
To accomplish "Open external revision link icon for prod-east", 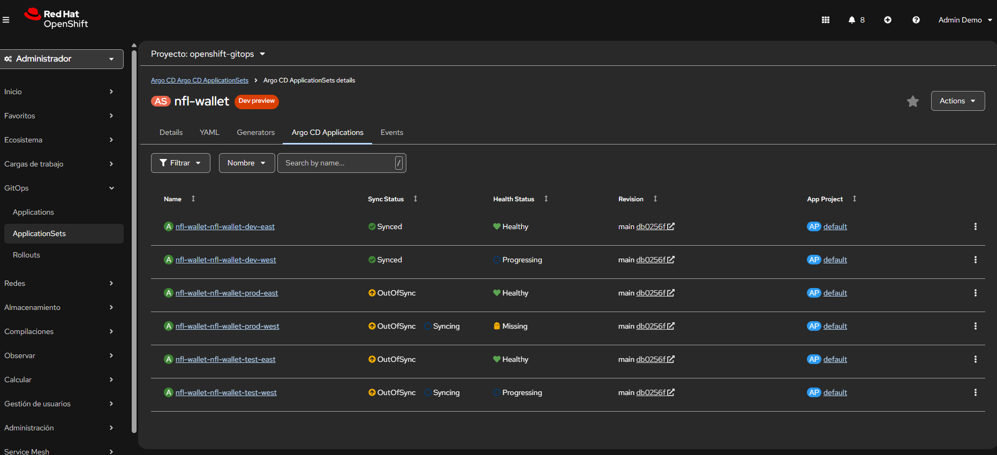I will (670, 293).
